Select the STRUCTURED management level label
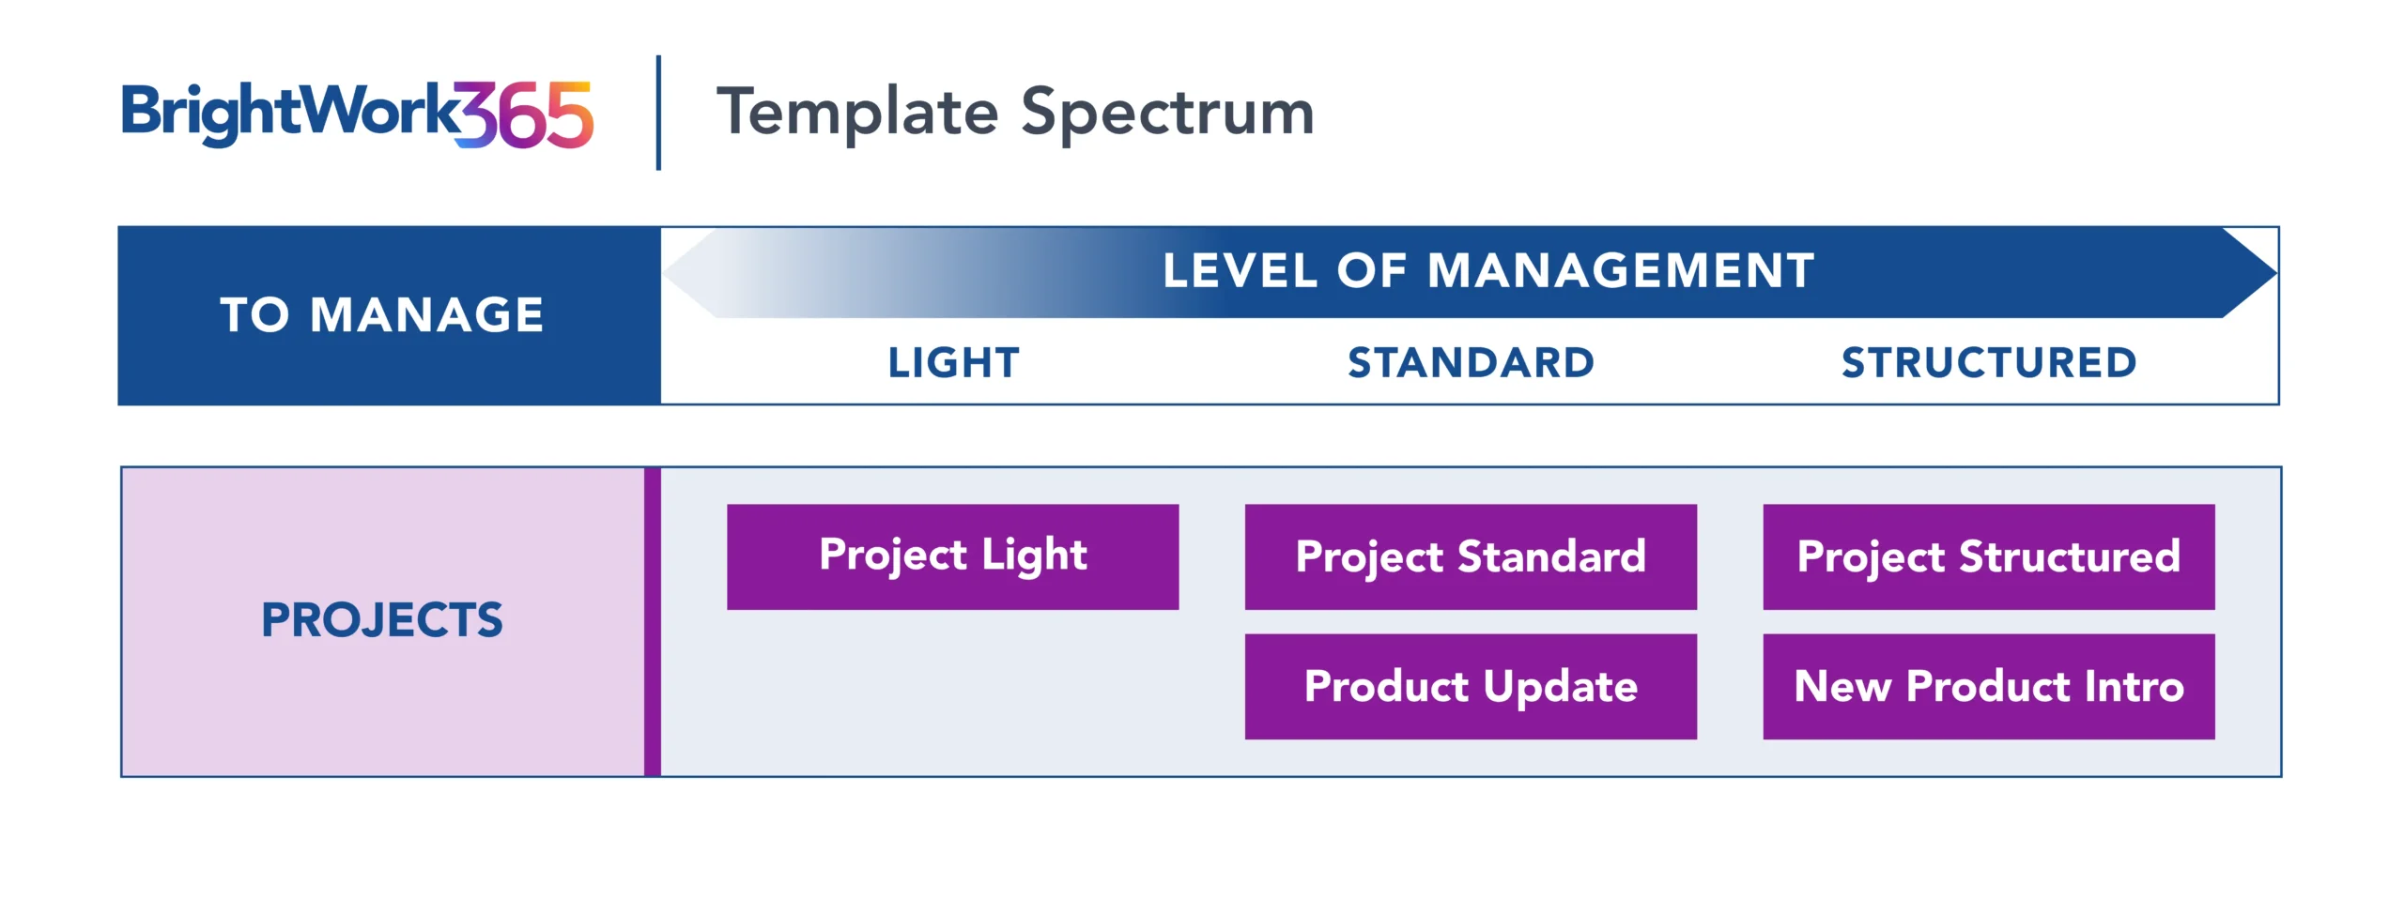The width and height of the screenshot is (2404, 898). [x=1989, y=363]
